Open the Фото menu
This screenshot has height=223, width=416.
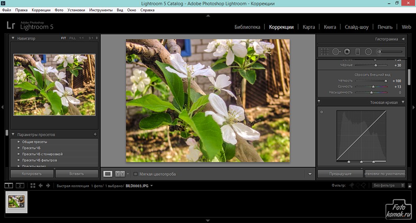coord(59,9)
